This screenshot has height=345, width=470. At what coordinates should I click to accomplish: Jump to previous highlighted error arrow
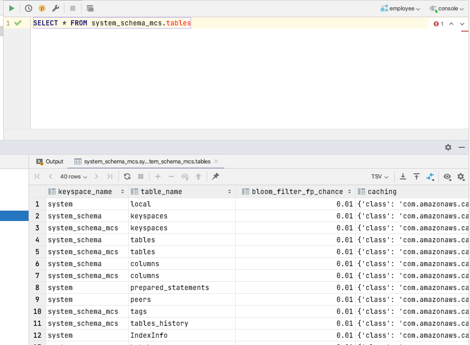point(451,24)
